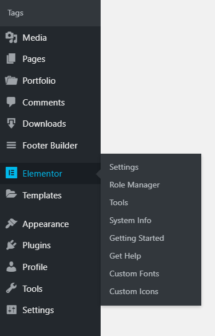The height and width of the screenshot is (336, 215).
Task: Select Custom Icons submenu entry
Action: (134, 292)
